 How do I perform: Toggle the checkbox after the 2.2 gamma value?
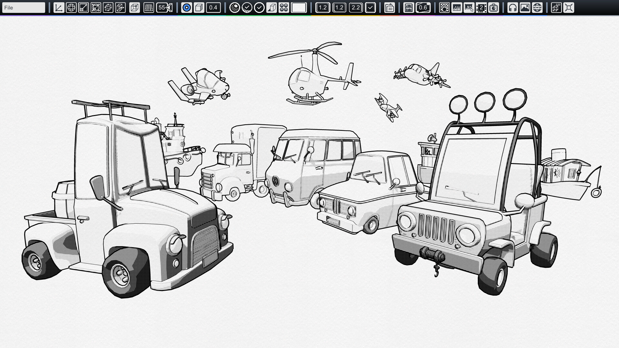371,7
